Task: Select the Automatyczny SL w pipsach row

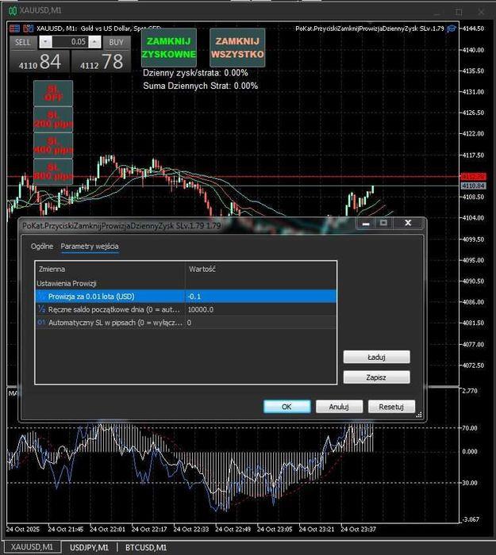Action: [x=186, y=323]
